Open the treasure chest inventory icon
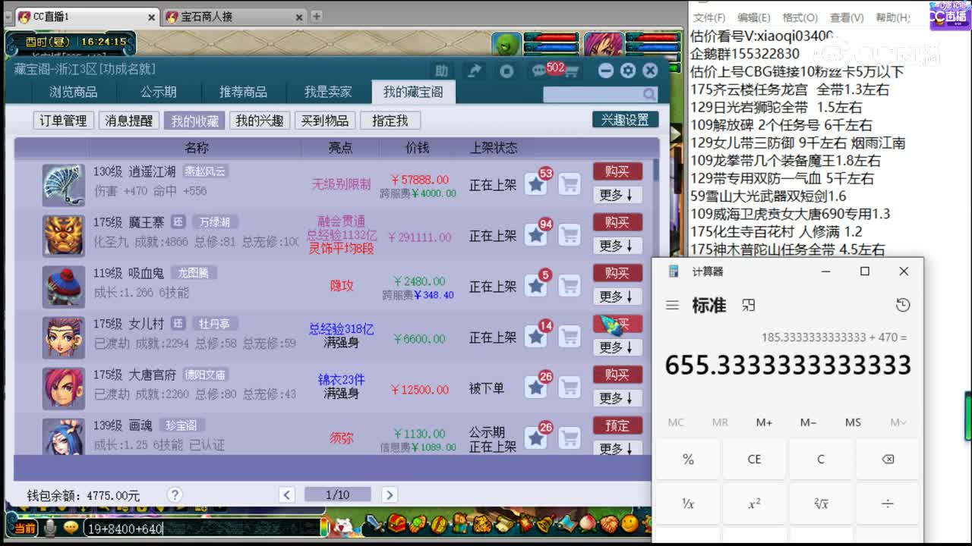This screenshot has width=972, height=546. pyautogui.click(x=396, y=526)
